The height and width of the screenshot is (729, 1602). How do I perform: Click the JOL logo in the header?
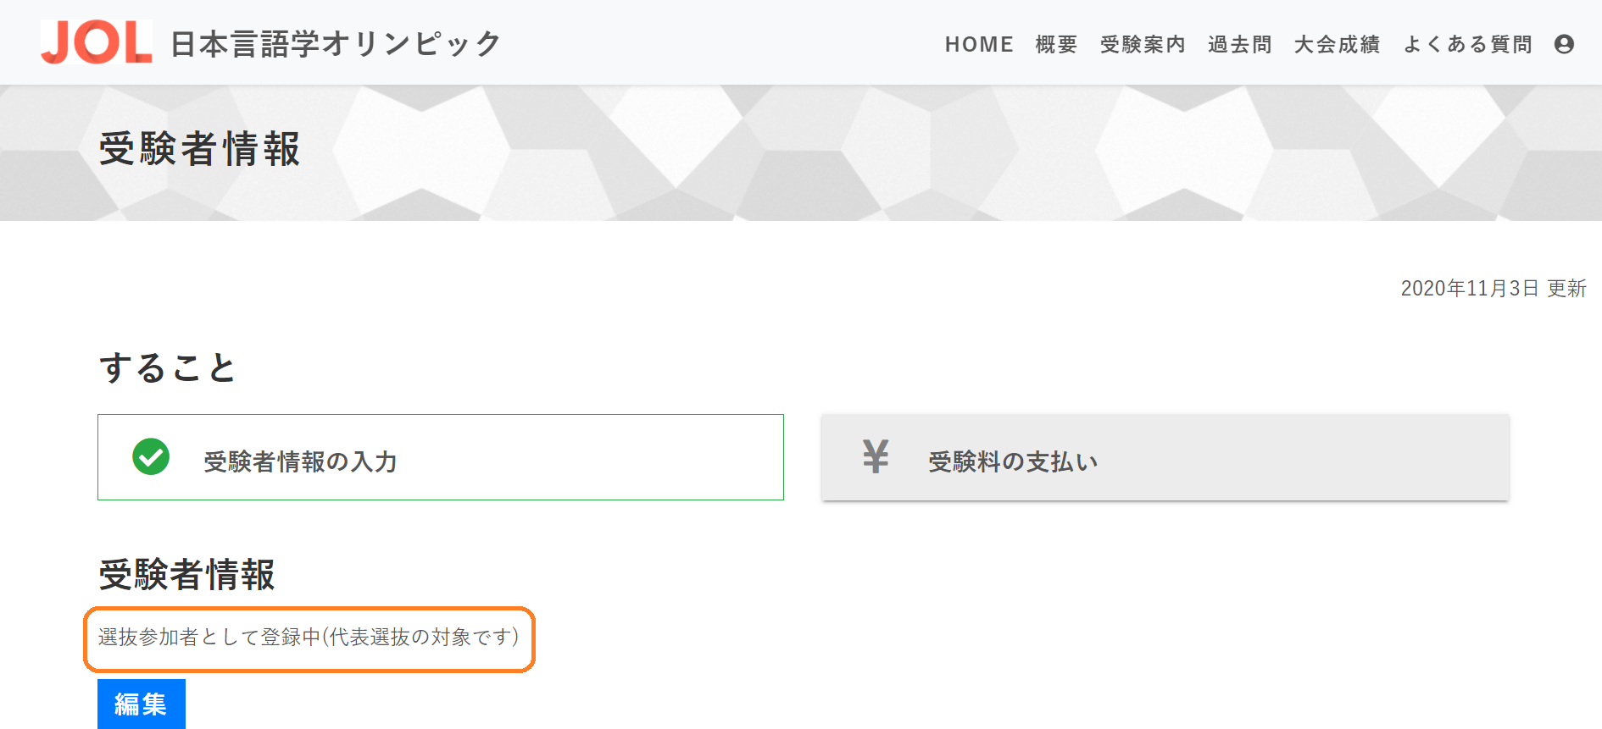(96, 42)
